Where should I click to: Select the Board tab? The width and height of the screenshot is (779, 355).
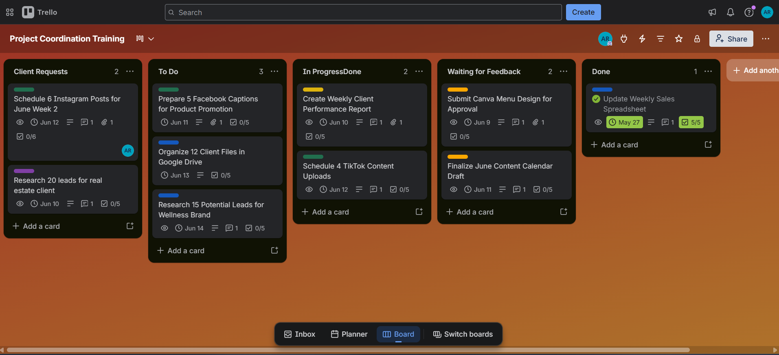point(398,334)
